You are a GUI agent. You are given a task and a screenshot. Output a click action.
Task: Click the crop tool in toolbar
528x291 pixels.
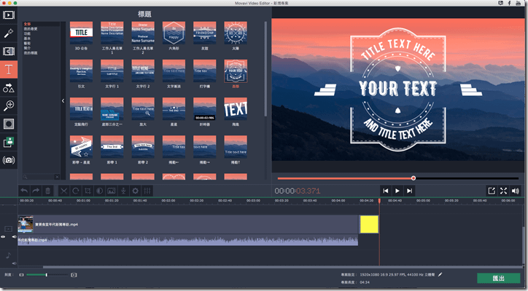[x=88, y=191]
